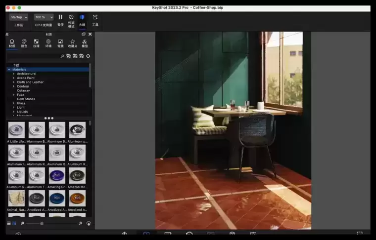Expand the Axalta Paint folder chevron
Image resolution: width=376 pixels, height=240 pixels.
pyautogui.click(x=13, y=78)
